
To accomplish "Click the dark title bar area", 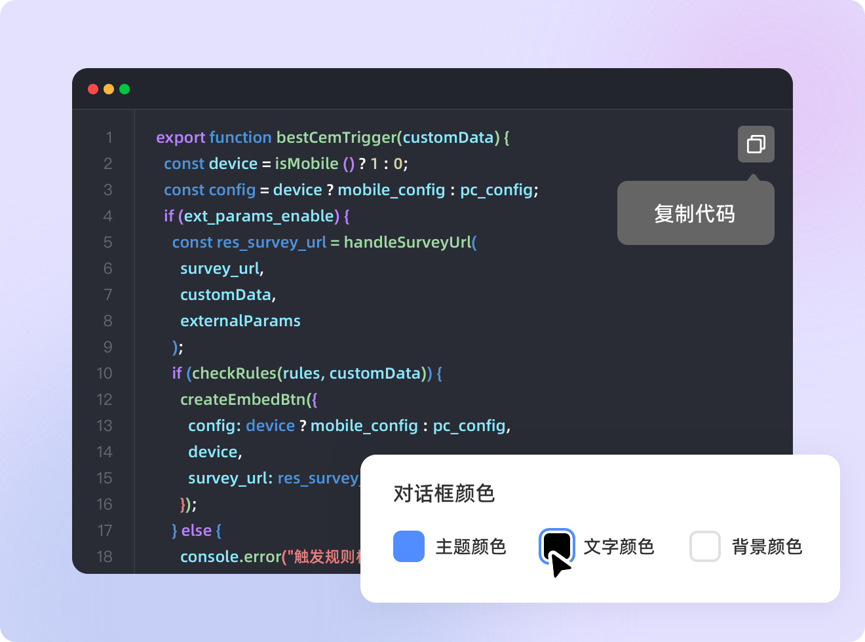I will 432,88.
